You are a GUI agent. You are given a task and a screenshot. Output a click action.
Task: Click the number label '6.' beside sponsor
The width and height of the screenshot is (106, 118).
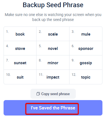(73, 46)
